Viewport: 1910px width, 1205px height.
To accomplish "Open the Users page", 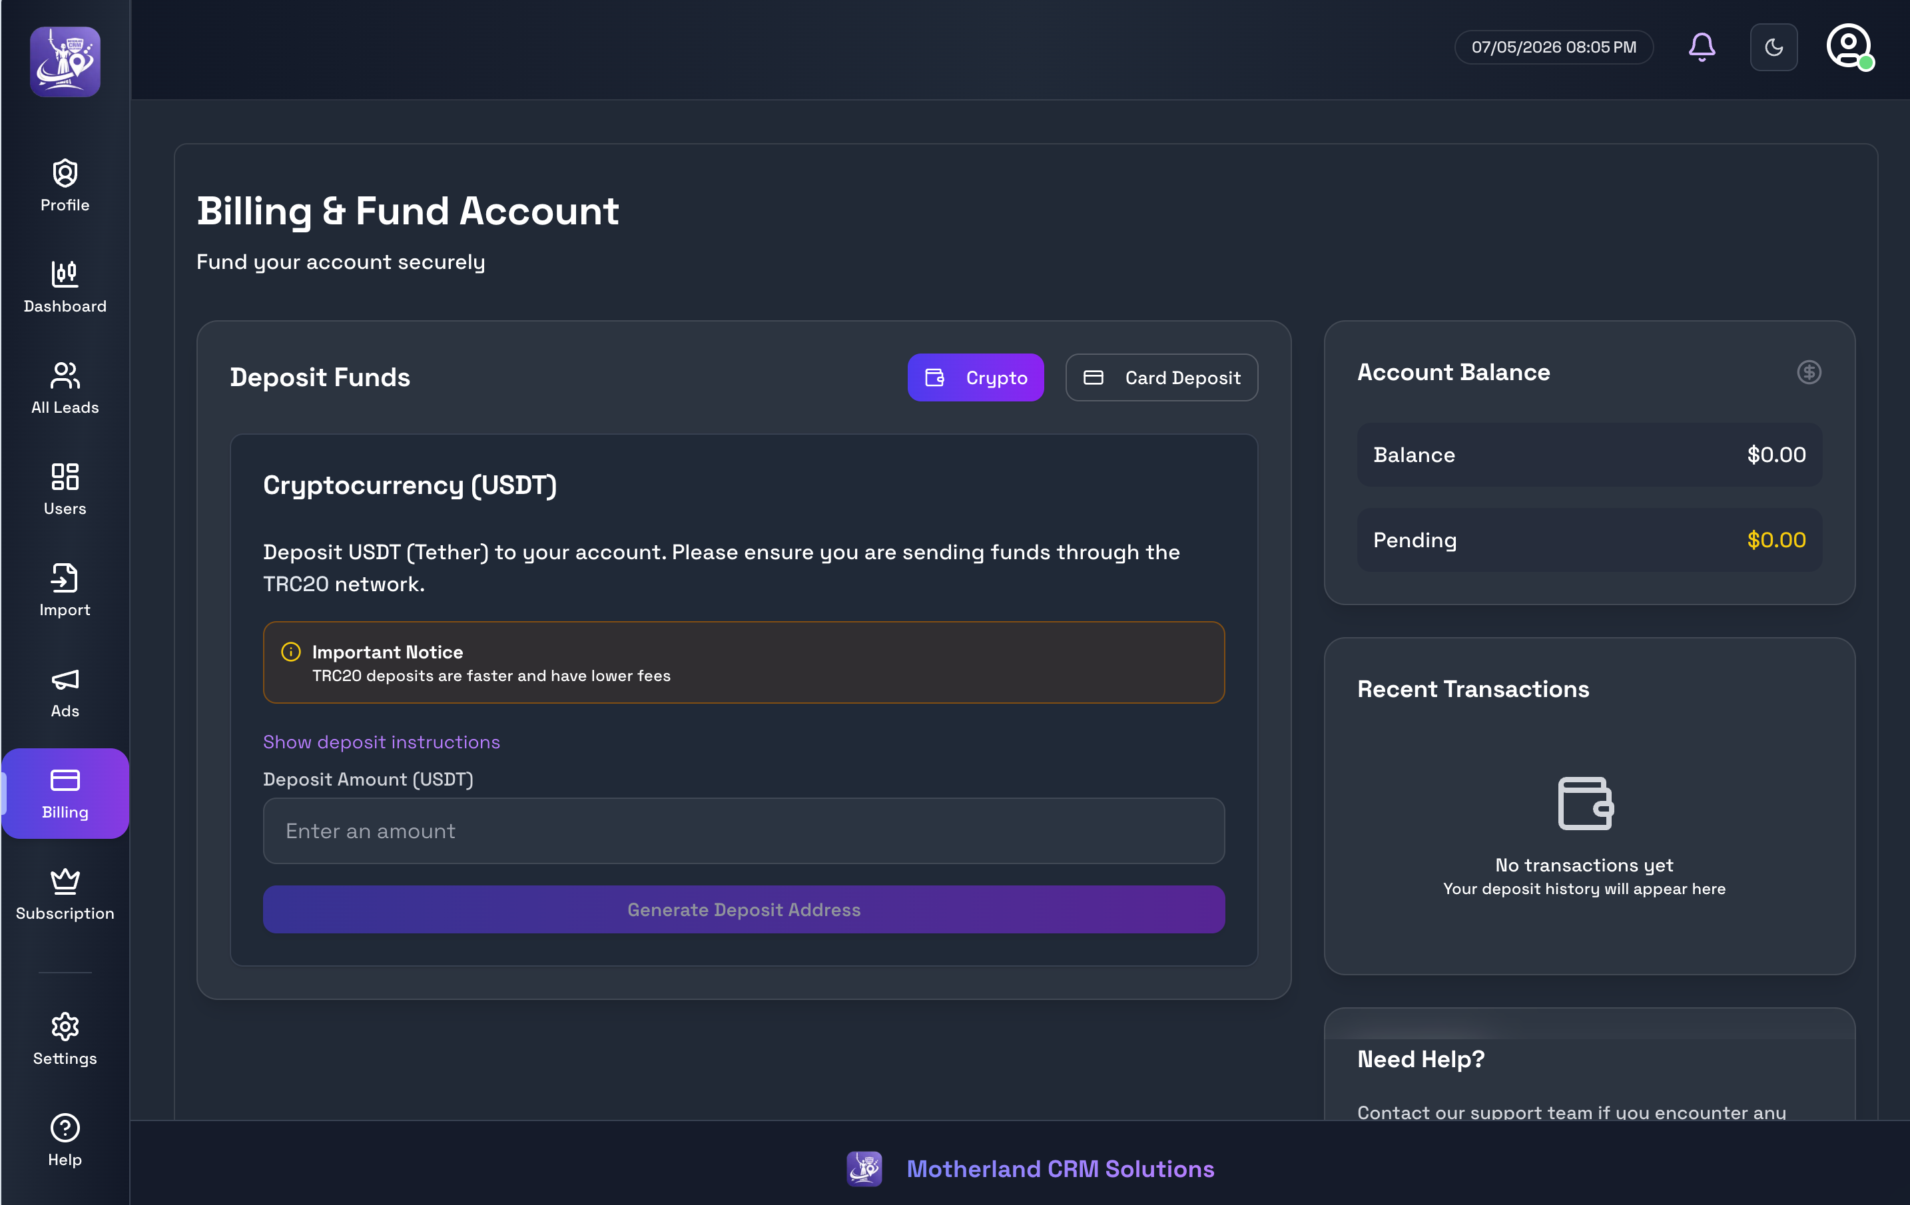I will coord(65,490).
